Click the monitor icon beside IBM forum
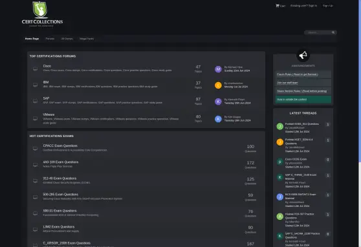The width and height of the screenshot is (361, 247). pos(35,85)
